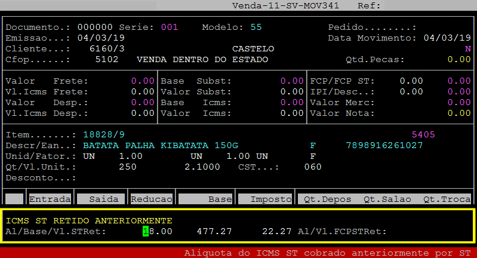The image size is (477, 258).
Task: Select the Reducao column header
Action: (x=152, y=199)
